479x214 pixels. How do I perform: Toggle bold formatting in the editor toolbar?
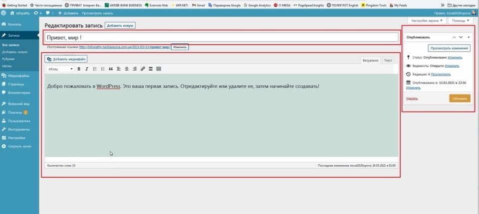pyautogui.click(x=79, y=69)
